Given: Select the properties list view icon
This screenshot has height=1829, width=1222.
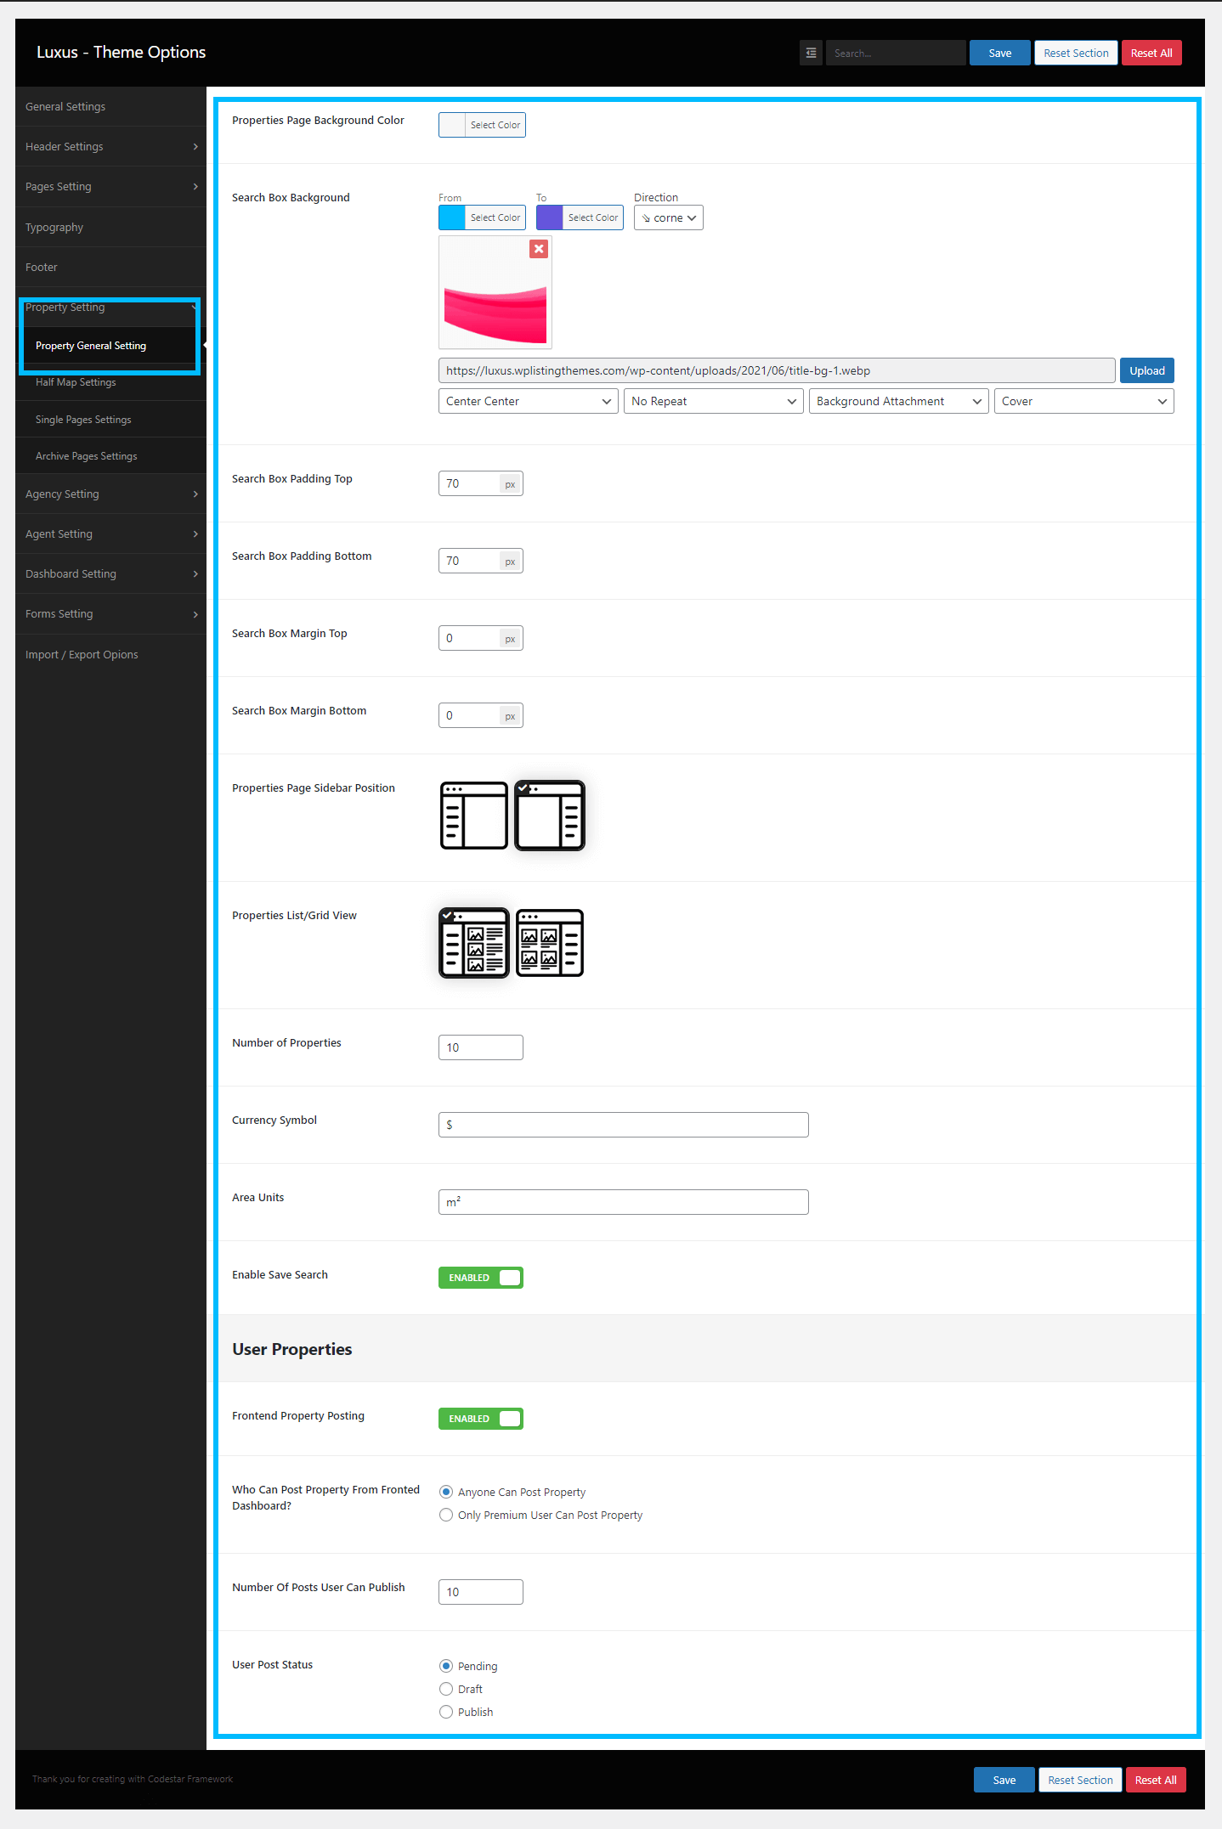Looking at the screenshot, I should 474,943.
